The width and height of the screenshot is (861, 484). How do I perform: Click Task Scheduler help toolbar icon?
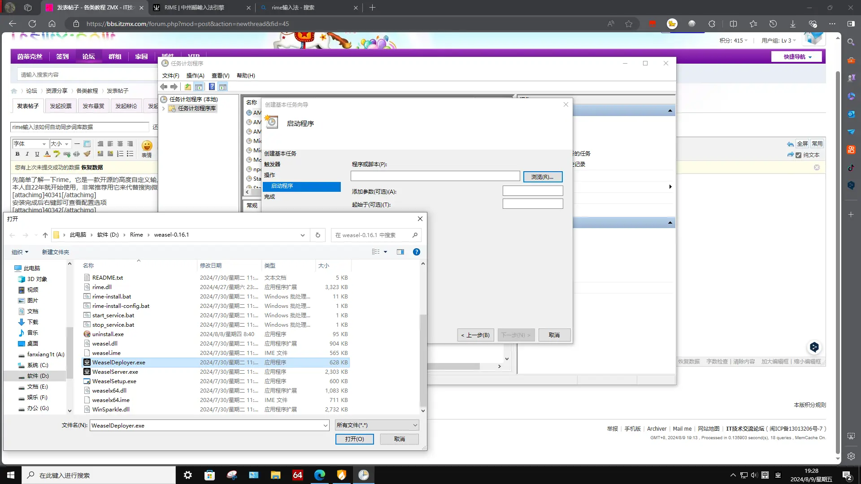[212, 87]
